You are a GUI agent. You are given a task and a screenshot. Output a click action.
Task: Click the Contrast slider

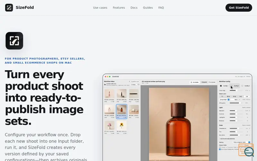click(236, 114)
